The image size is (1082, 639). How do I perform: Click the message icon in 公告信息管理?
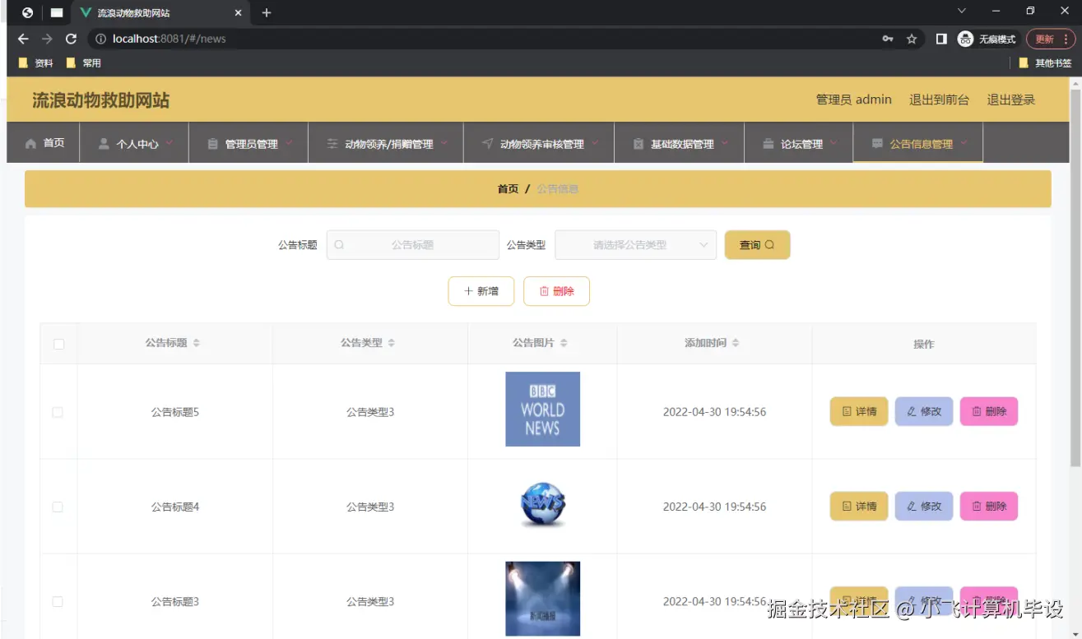tap(877, 144)
